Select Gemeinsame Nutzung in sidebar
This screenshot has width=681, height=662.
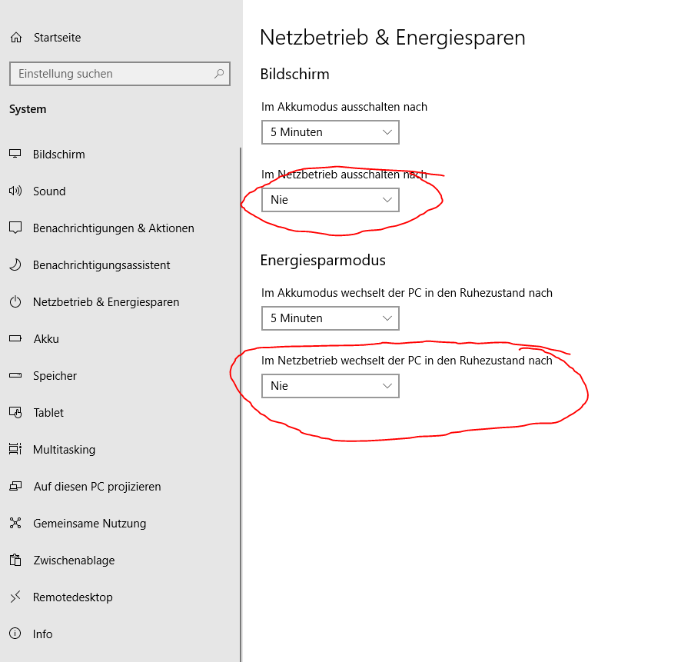click(x=89, y=524)
